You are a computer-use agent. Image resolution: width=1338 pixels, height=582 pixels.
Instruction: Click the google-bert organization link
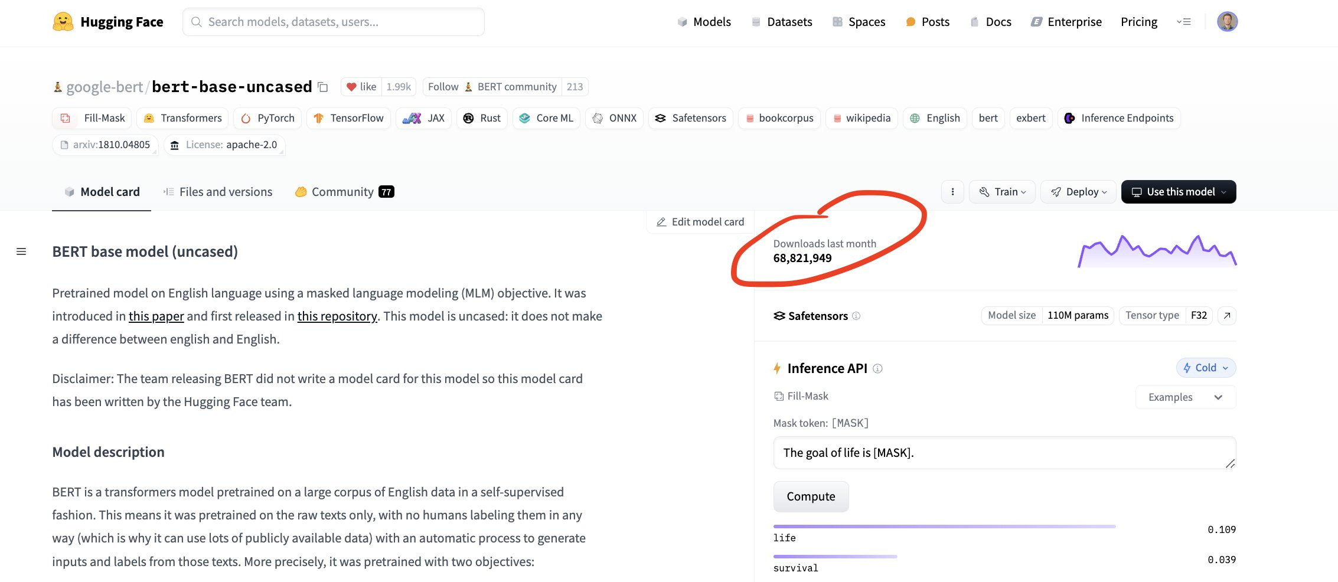[x=105, y=87]
